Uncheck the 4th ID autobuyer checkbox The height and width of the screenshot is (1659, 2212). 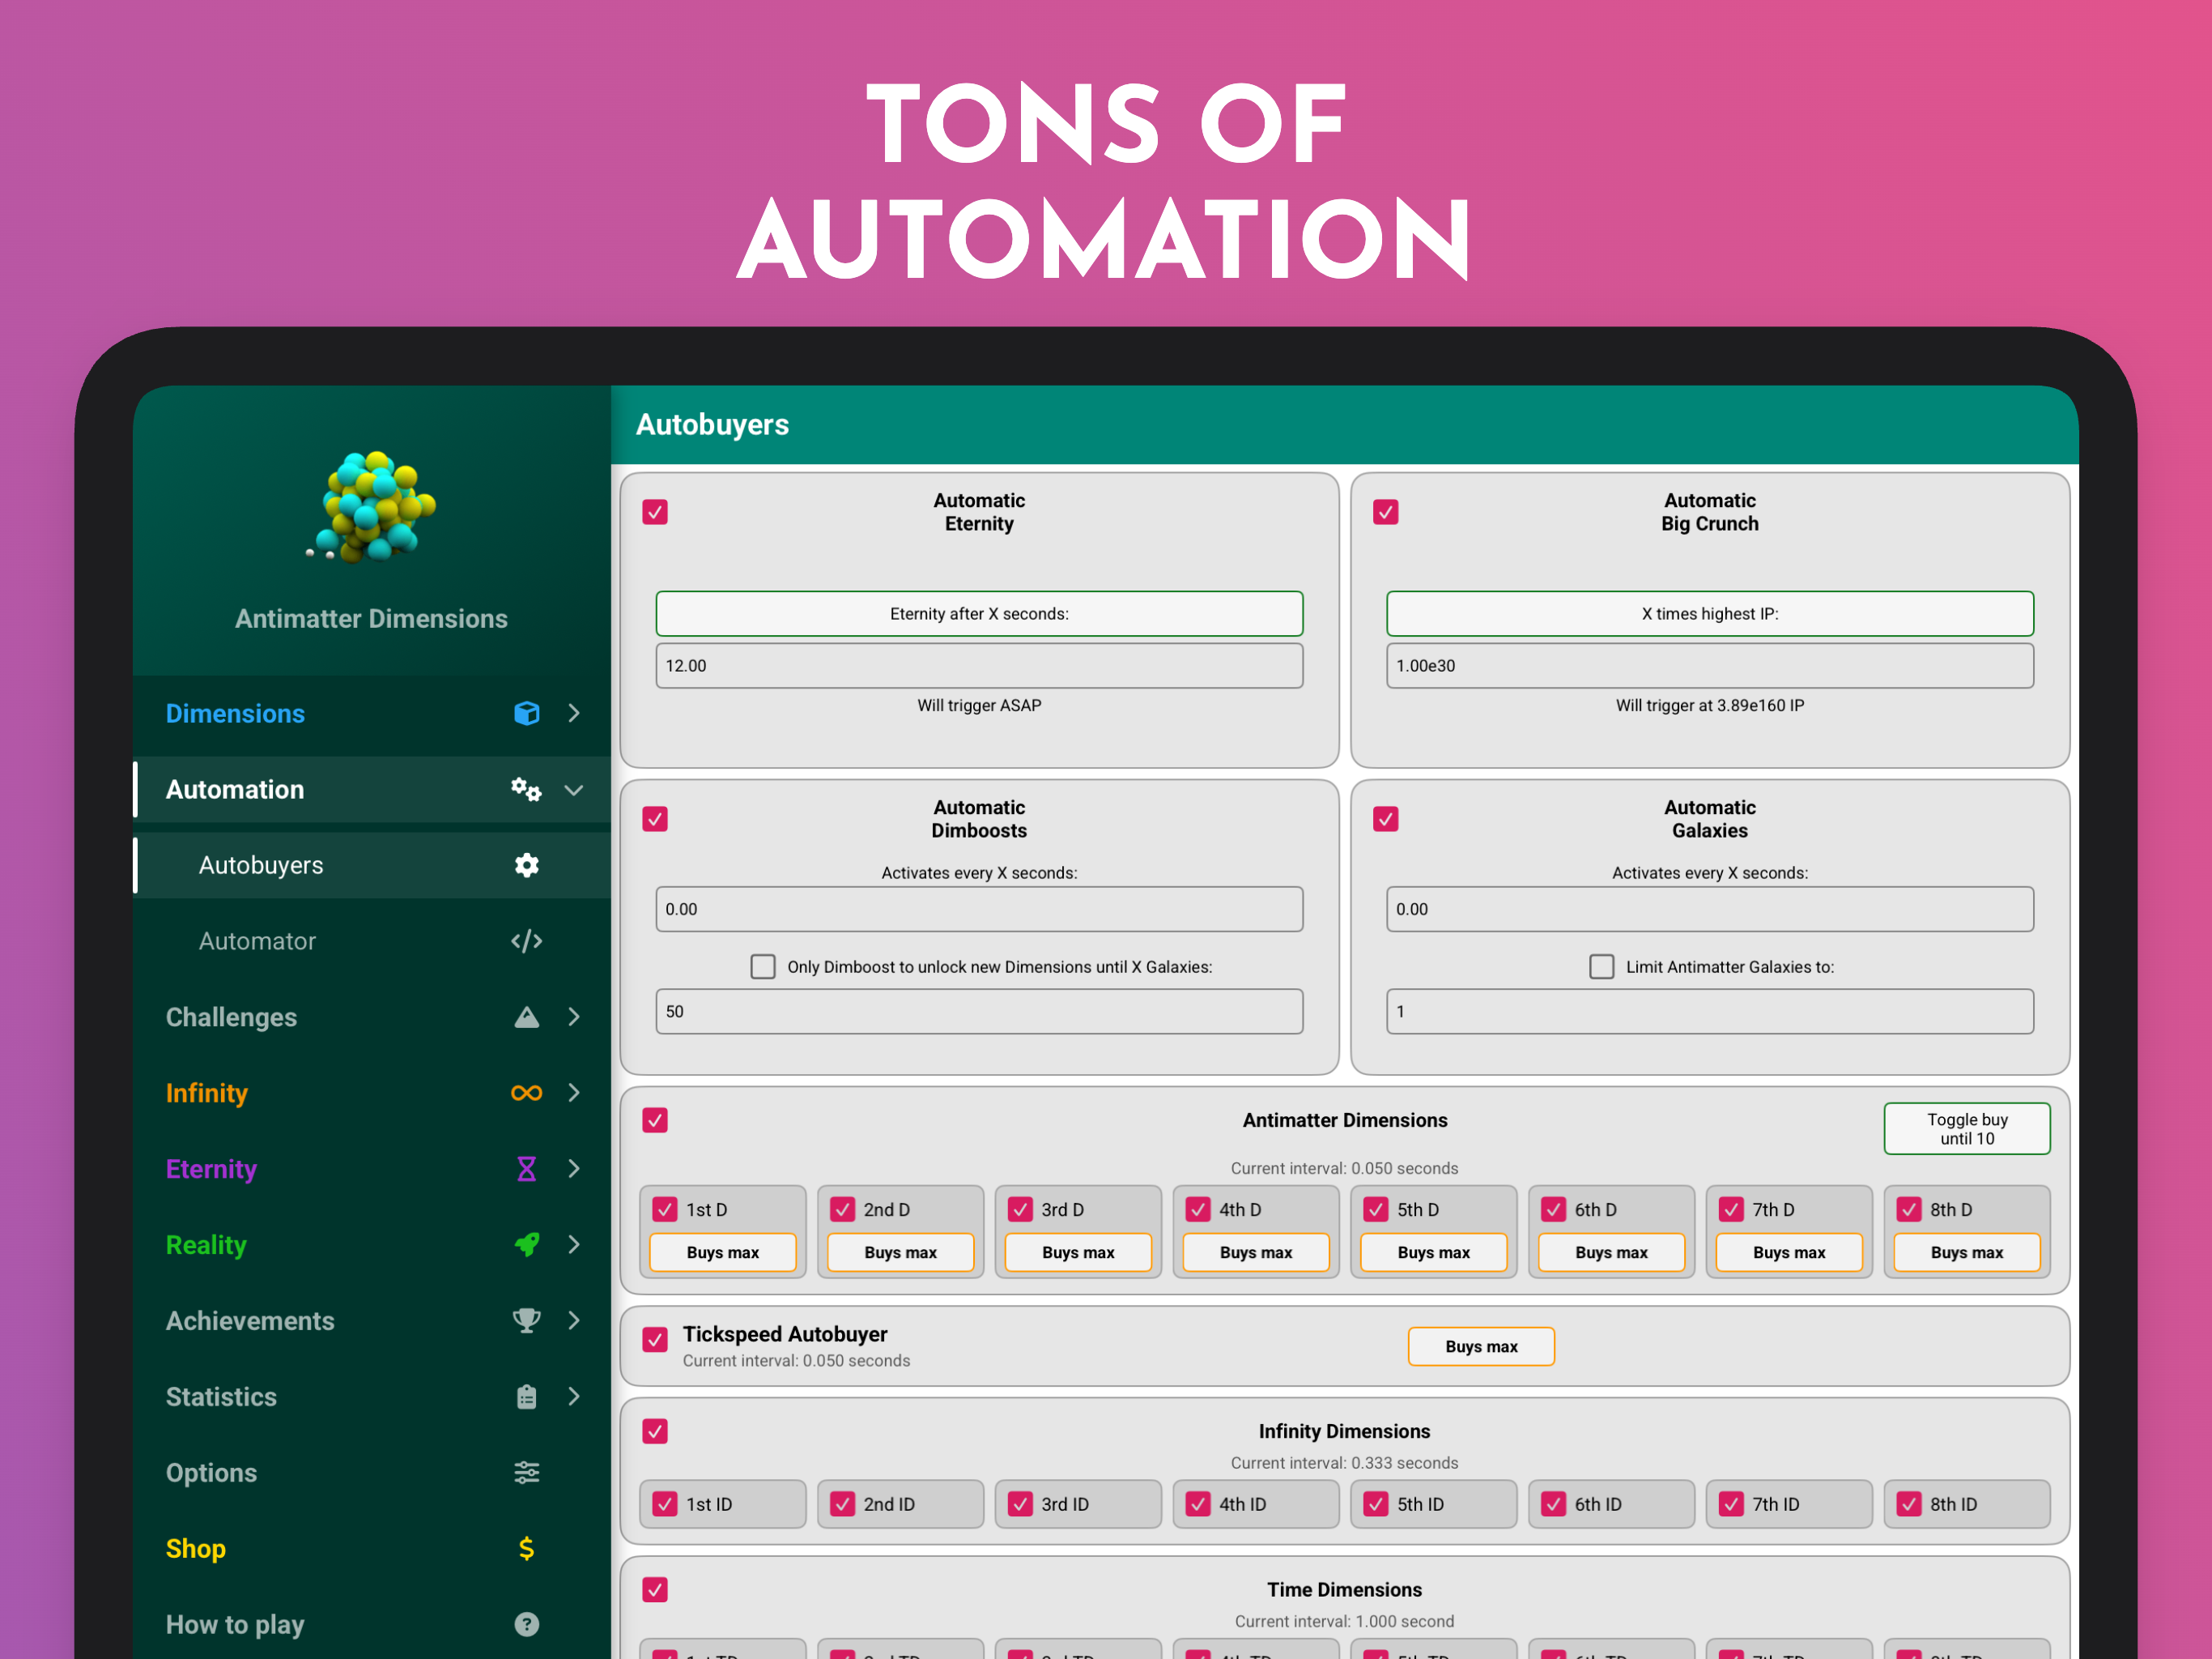pos(1198,1504)
